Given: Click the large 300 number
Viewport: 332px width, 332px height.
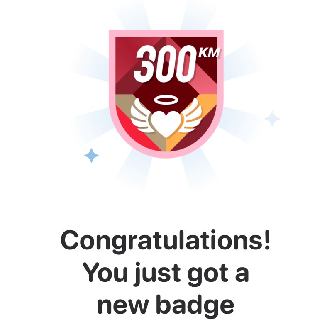Looking at the screenshot, I should [165, 64].
